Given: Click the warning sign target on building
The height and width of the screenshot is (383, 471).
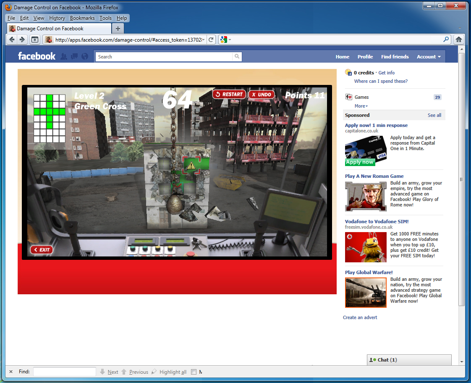Looking at the screenshot, I should click(191, 165).
